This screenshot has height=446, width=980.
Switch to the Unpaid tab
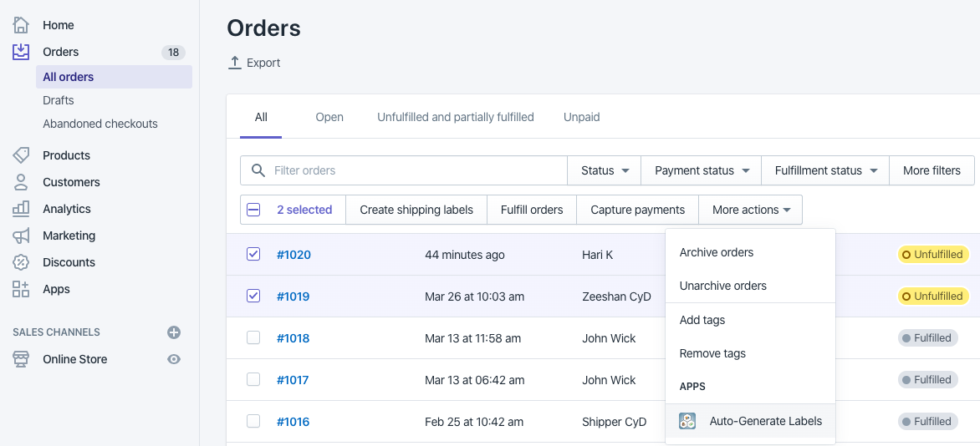tap(582, 117)
